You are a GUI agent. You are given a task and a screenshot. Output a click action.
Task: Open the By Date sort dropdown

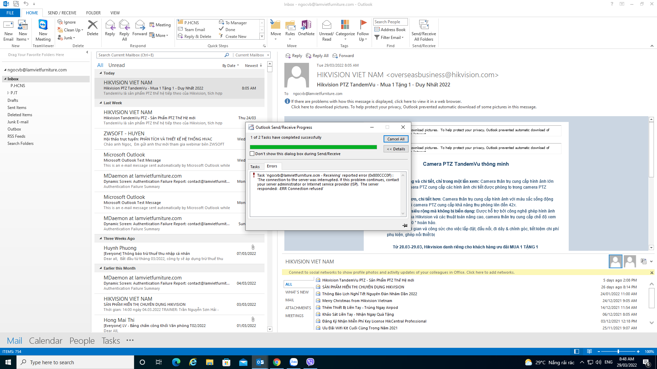(x=231, y=66)
